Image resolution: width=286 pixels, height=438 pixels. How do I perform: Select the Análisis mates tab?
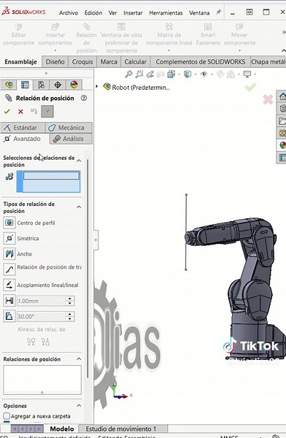[71, 139]
